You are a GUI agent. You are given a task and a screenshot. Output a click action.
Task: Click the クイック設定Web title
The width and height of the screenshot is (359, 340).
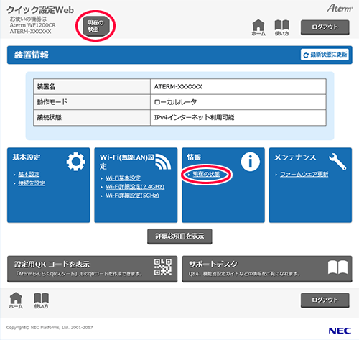pyautogui.click(x=40, y=10)
